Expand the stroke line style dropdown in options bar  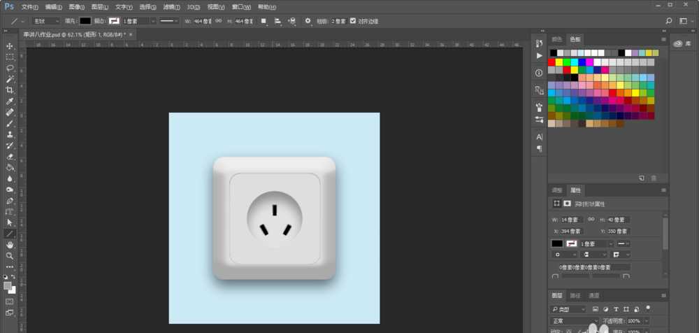(168, 21)
